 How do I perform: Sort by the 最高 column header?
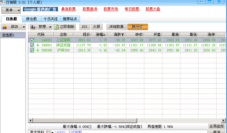(x=171, y=35)
